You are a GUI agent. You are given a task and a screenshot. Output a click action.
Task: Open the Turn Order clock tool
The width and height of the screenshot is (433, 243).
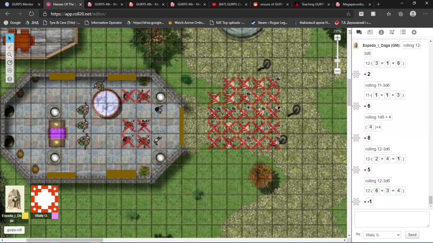[x=10, y=63]
